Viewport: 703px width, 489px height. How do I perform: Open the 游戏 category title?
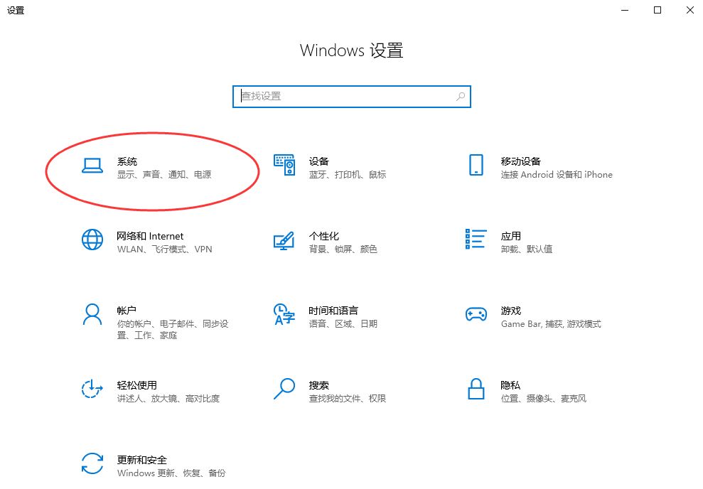click(x=510, y=311)
